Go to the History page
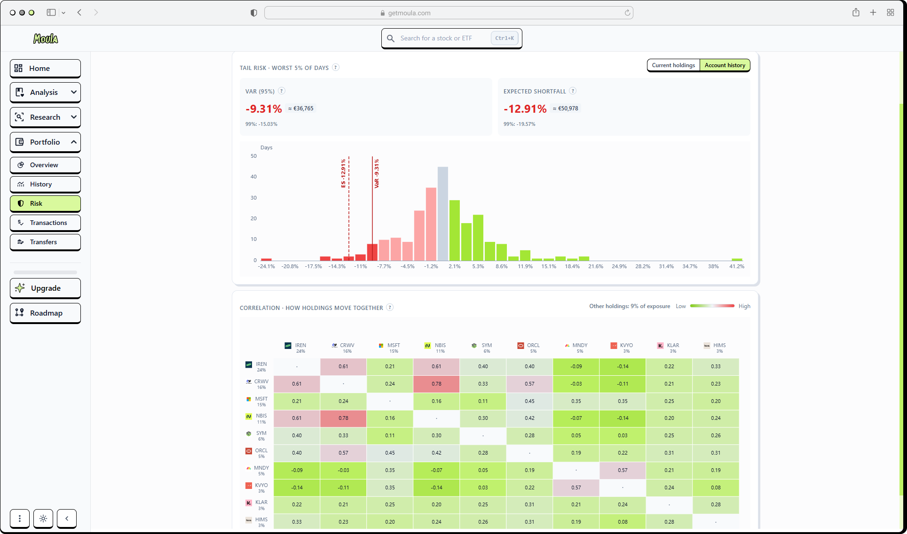The width and height of the screenshot is (907, 534). click(45, 184)
